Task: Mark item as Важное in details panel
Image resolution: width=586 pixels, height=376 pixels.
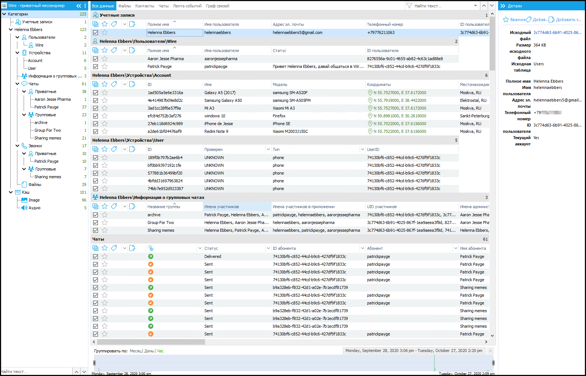Action: (x=514, y=20)
